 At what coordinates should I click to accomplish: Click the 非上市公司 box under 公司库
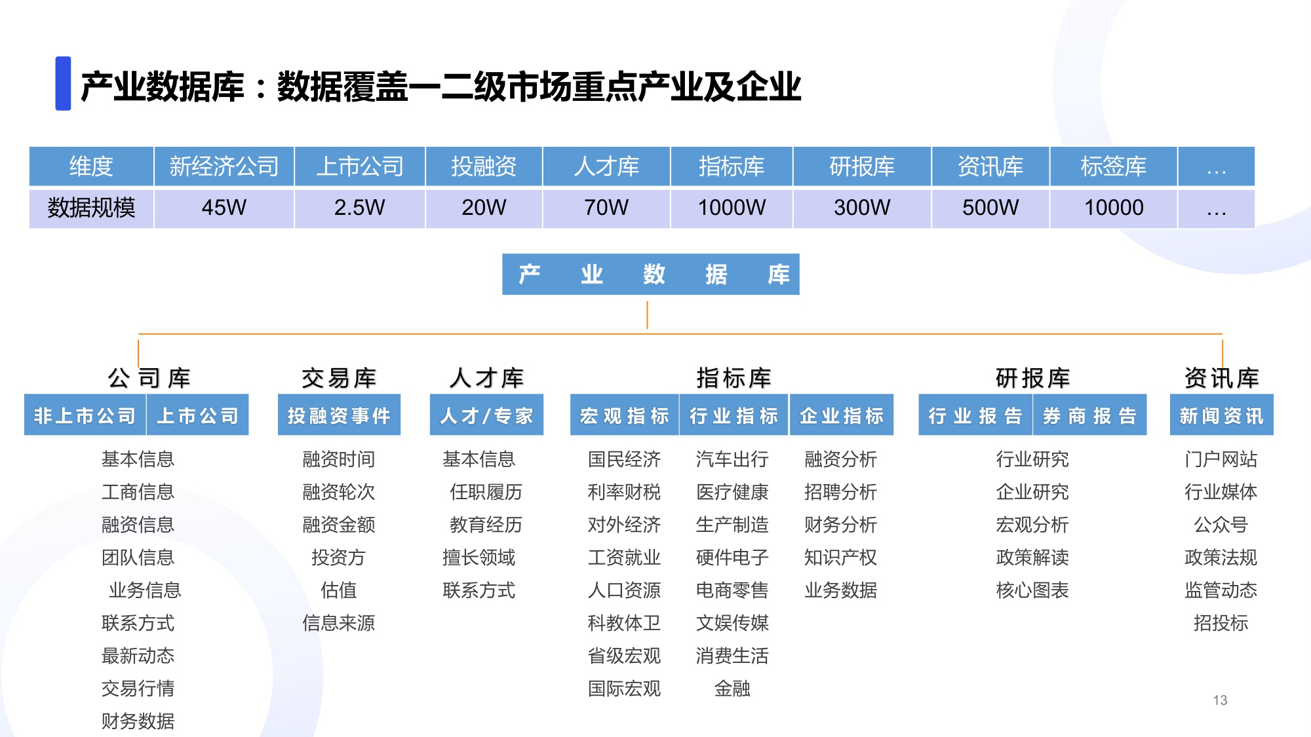pos(84,414)
